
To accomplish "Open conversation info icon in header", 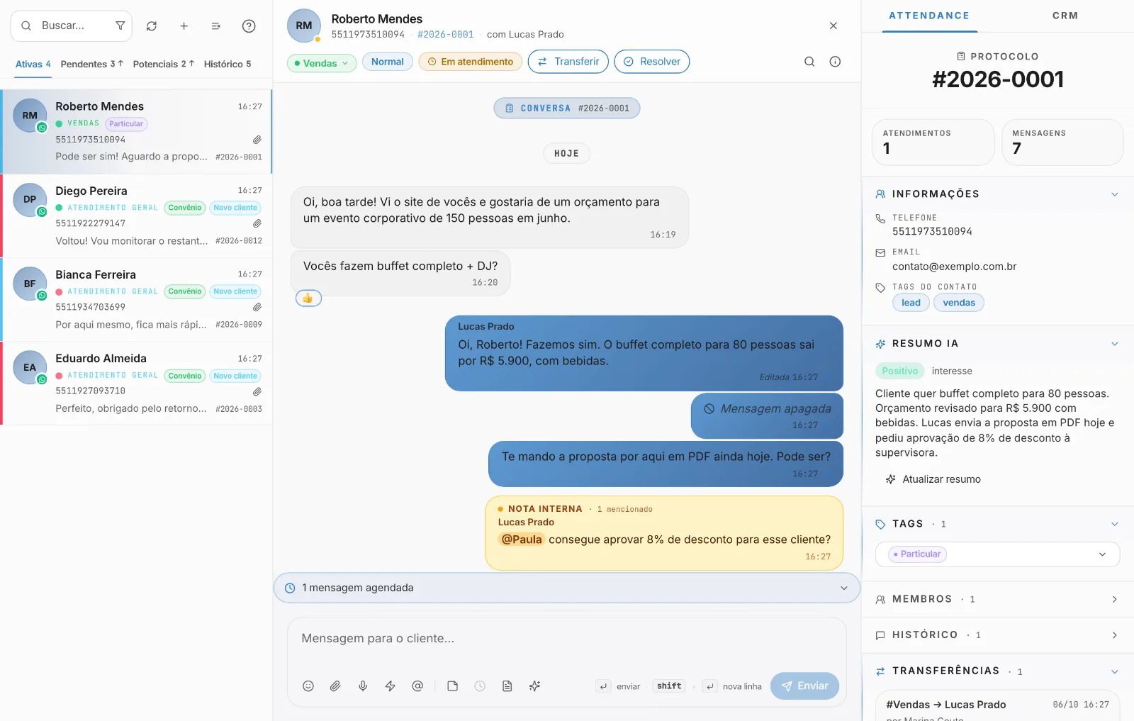I will pyautogui.click(x=835, y=62).
